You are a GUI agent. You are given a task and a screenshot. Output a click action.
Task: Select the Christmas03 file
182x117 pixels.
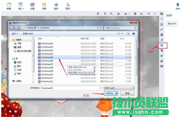[84, 50]
